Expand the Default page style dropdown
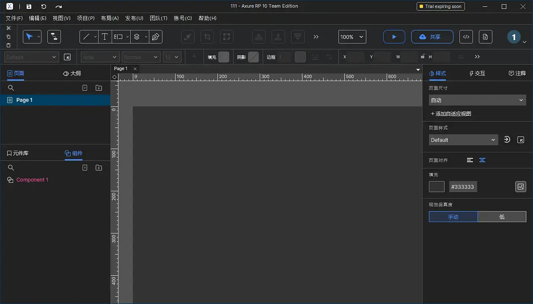This screenshot has height=304, width=533. [x=463, y=140]
